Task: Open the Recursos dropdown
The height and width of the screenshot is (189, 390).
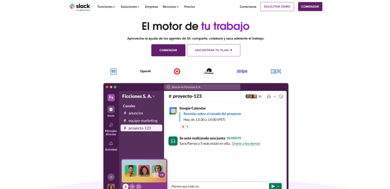Action: [171, 7]
